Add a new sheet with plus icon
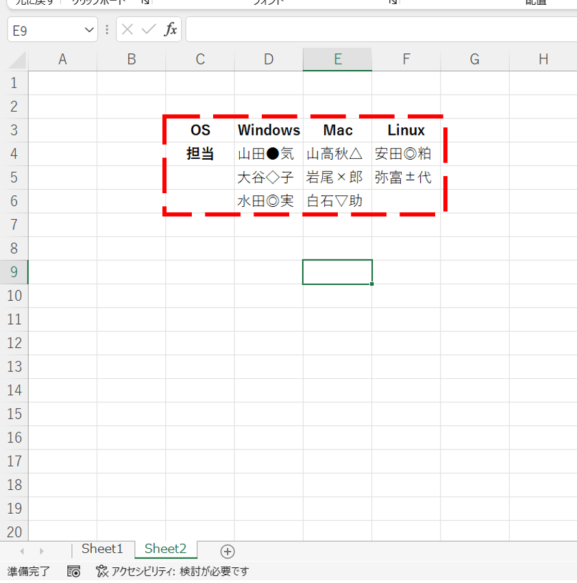 (228, 551)
